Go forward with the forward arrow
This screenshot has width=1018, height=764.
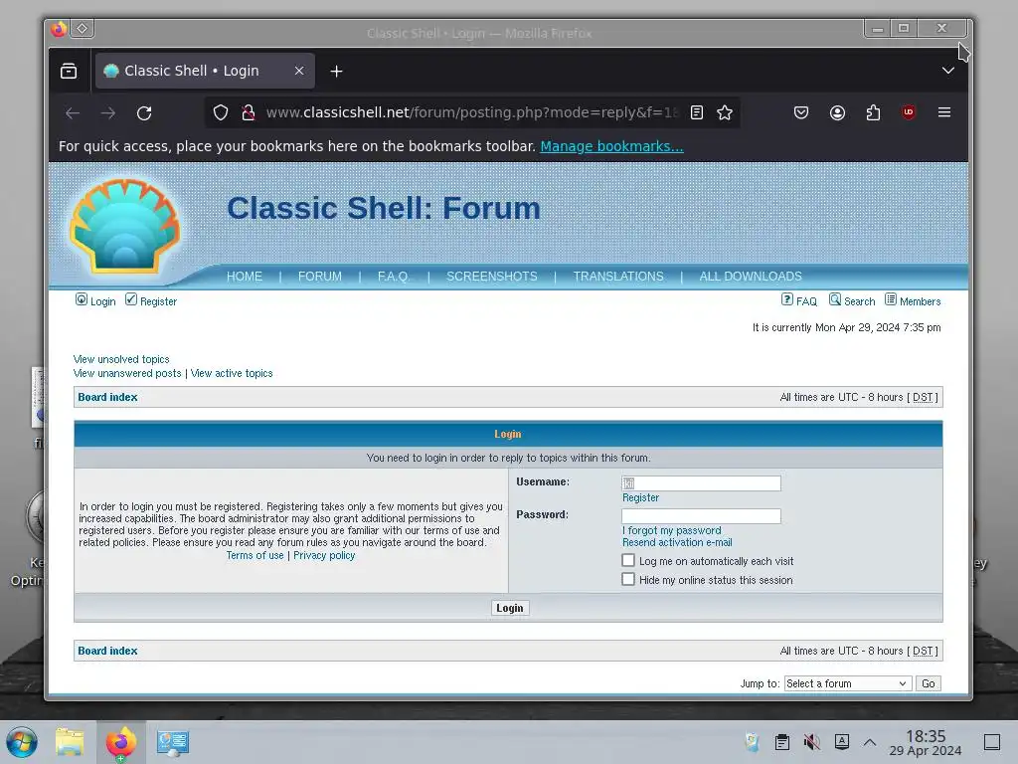pos(108,113)
